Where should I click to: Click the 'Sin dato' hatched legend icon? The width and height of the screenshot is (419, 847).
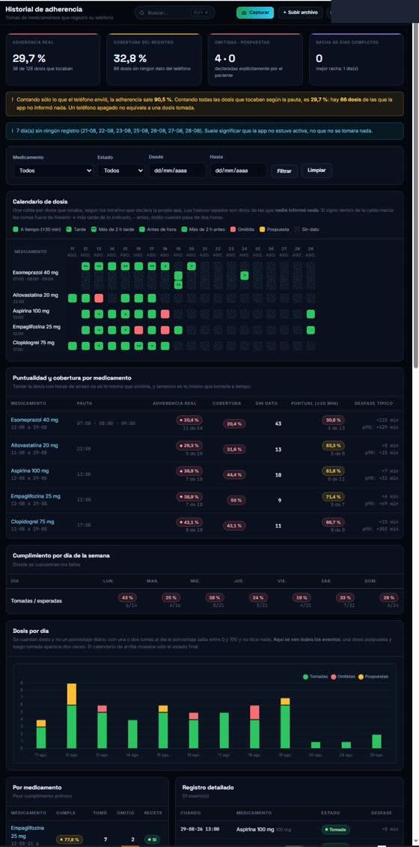pos(298,230)
